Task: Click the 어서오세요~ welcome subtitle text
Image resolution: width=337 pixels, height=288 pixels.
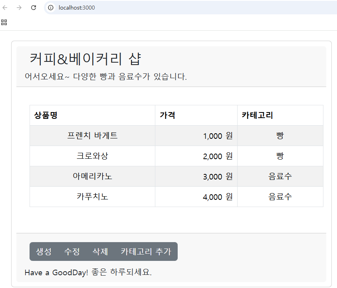Action: [106, 77]
